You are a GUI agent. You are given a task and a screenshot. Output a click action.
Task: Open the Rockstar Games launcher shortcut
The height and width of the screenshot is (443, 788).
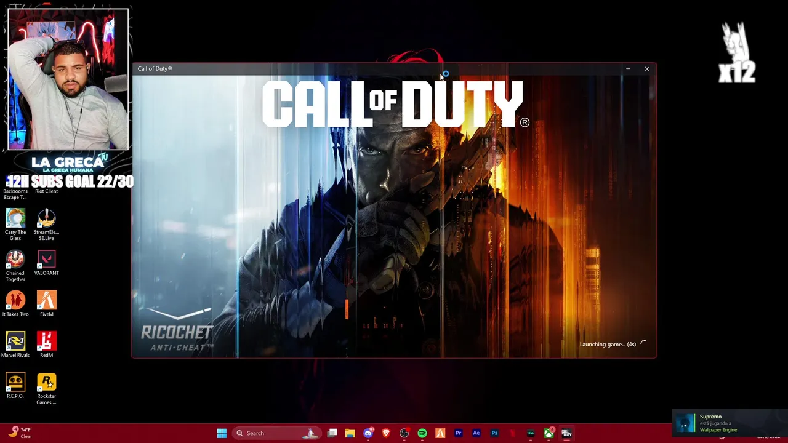[47, 388]
